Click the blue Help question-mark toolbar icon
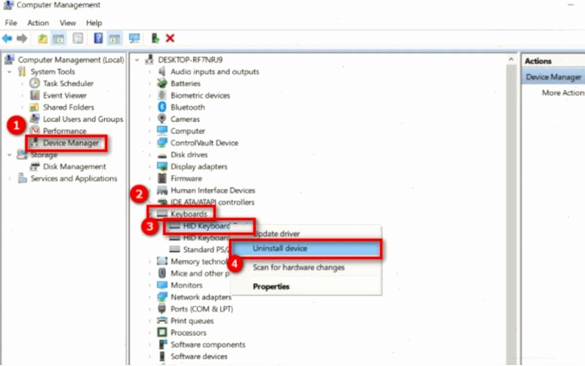The width and height of the screenshot is (585, 366). [x=98, y=38]
